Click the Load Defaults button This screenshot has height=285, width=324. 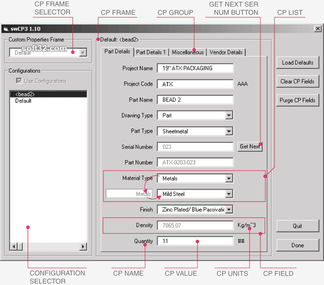tap(297, 63)
